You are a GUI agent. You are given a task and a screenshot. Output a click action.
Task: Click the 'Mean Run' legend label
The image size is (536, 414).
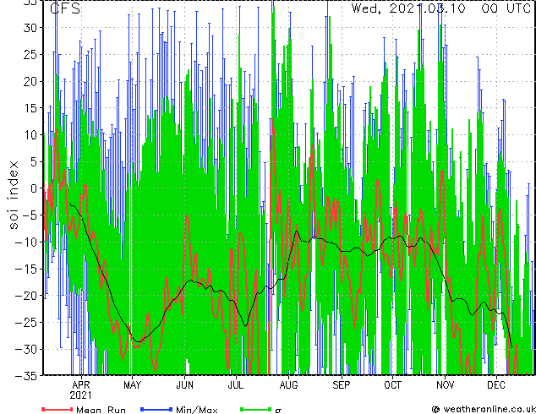[x=101, y=410]
